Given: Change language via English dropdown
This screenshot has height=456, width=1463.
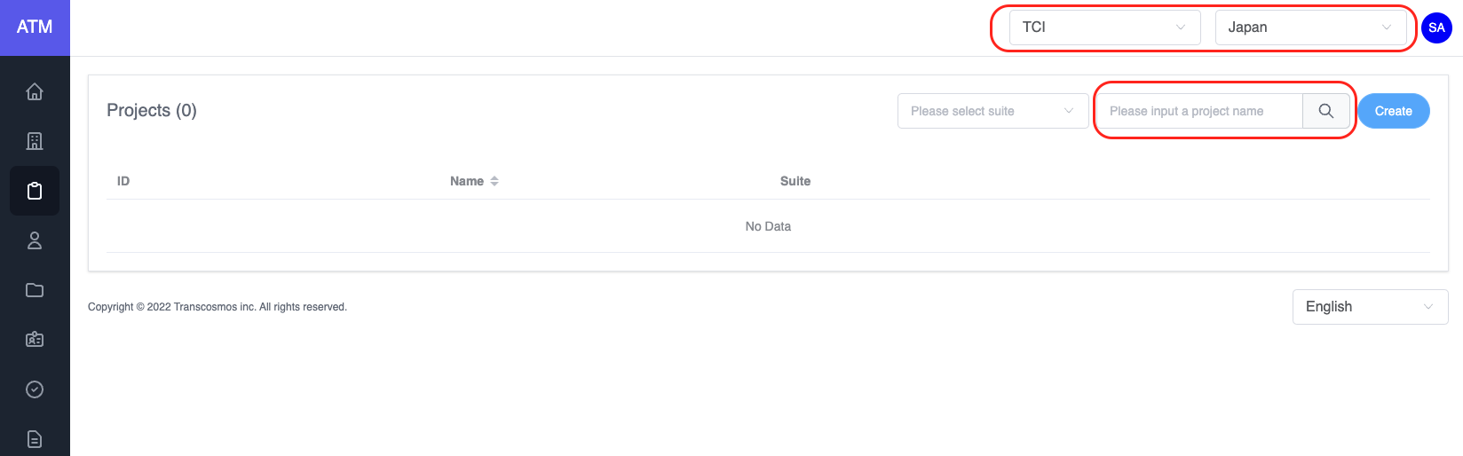Looking at the screenshot, I should point(1370,307).
